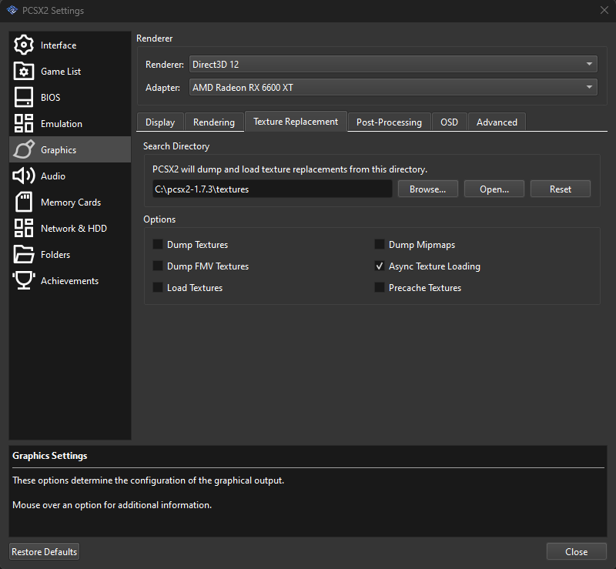Click the 'Precache Textures' label
Viewport: 616px width, 569px height.
coord(425,288)
